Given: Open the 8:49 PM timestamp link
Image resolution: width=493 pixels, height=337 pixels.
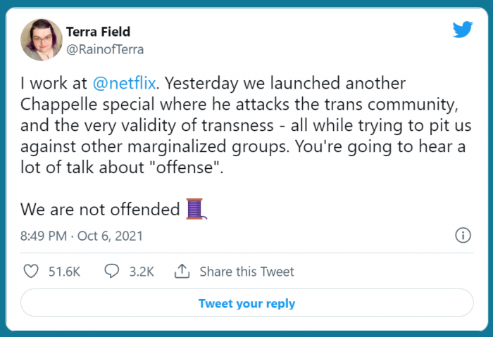Looking at the screenshot, I should coord(44,236).
